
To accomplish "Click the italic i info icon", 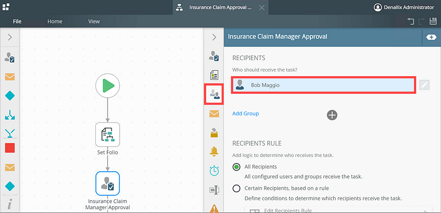I will (10, 204).
